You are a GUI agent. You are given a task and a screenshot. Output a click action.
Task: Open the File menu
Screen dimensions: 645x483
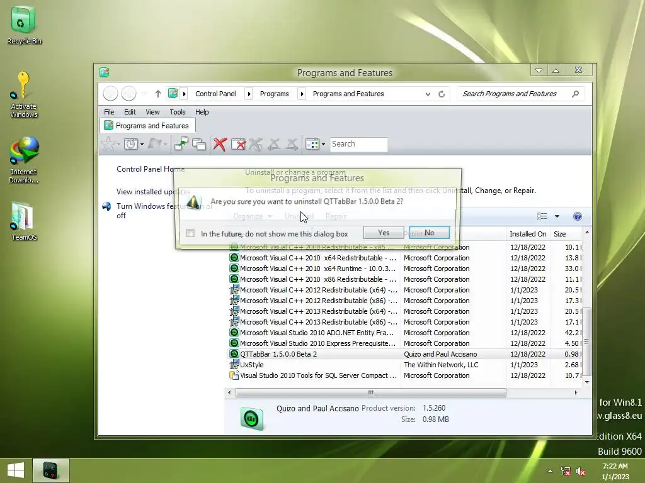point(109,112)
